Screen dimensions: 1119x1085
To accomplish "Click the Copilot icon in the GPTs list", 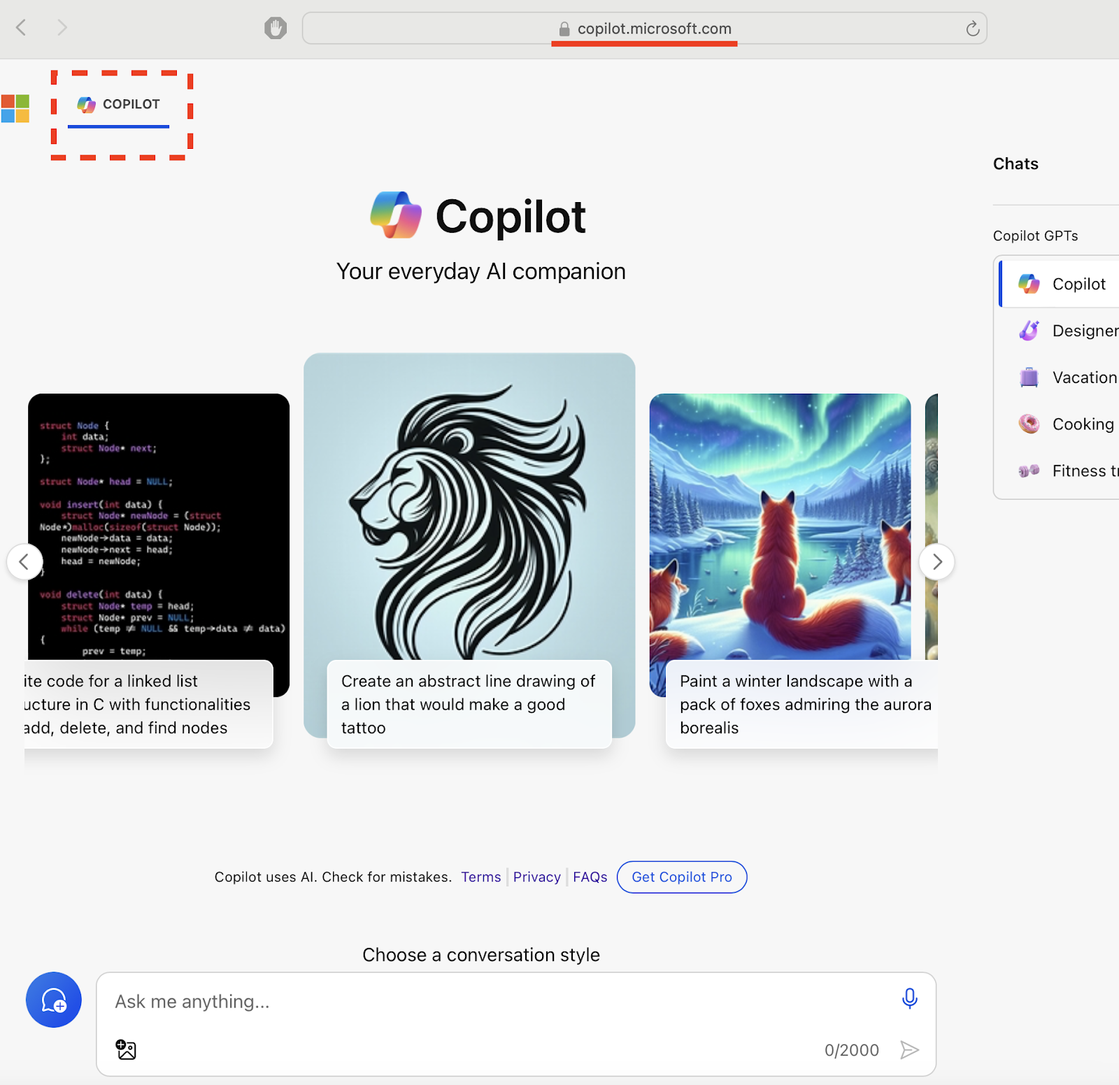I will pyautogui.click(x=1029, y=284).
